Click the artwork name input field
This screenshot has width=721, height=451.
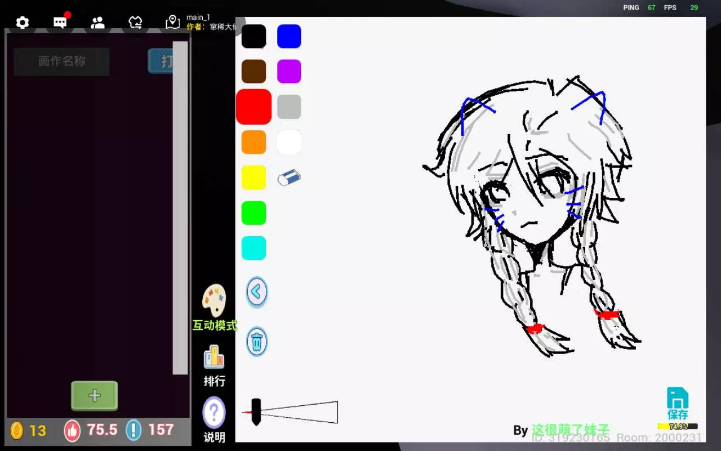pos(61,61)
